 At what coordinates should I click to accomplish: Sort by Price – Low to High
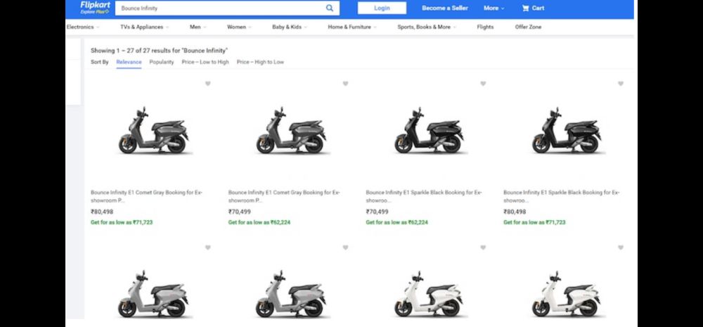(x=205, y=62)
